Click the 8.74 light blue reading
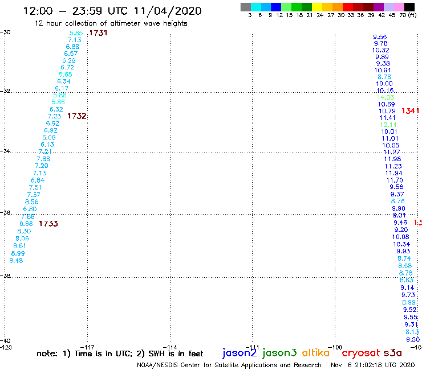The height and width of the screenshot is (370, 422). [x=404, y=258]
